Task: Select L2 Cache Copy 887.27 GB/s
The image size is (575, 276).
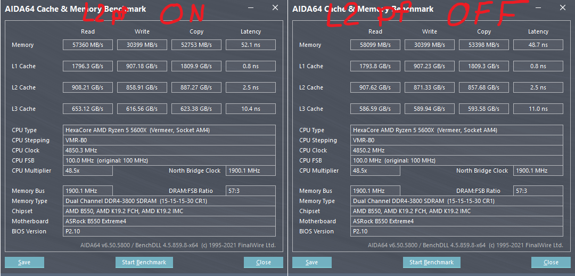Action: (196, 87)
